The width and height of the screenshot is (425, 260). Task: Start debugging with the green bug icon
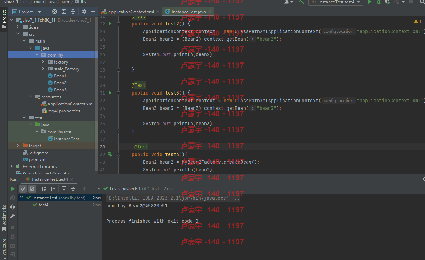coord(379,2)
